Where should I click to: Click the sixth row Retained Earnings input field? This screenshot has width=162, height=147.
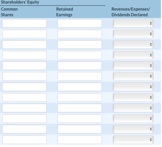tap(80, 76)
